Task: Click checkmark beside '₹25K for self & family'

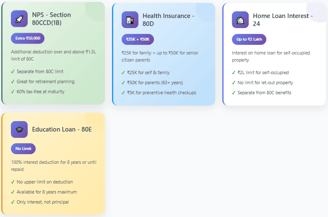Action: 123,73
